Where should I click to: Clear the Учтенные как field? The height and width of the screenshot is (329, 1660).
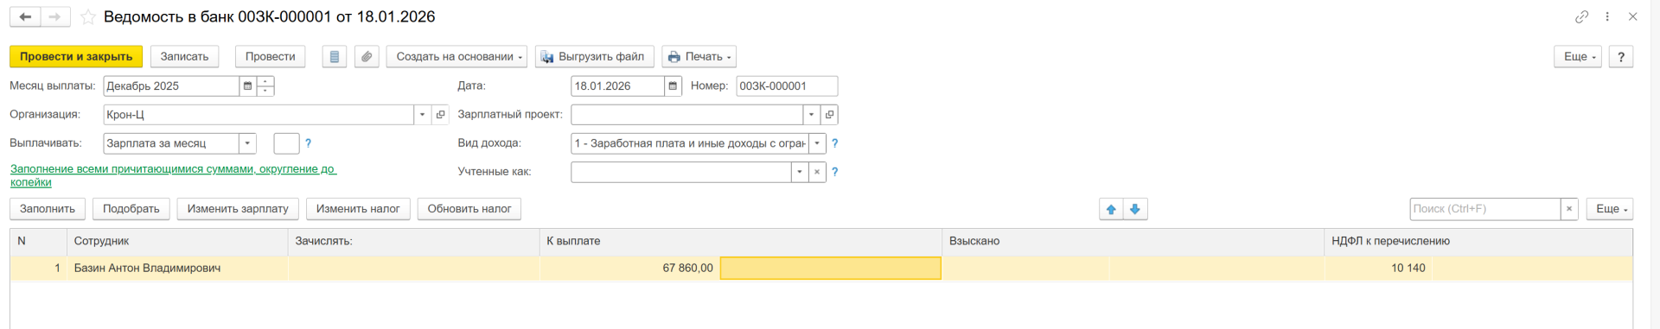817,172
